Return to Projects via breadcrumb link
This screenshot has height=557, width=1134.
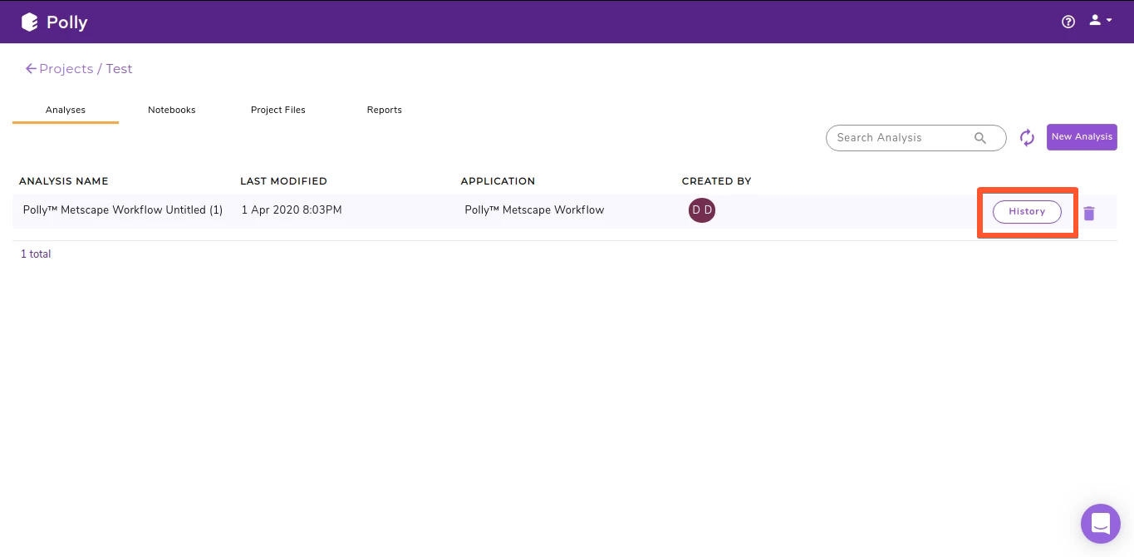click(67, 68)
